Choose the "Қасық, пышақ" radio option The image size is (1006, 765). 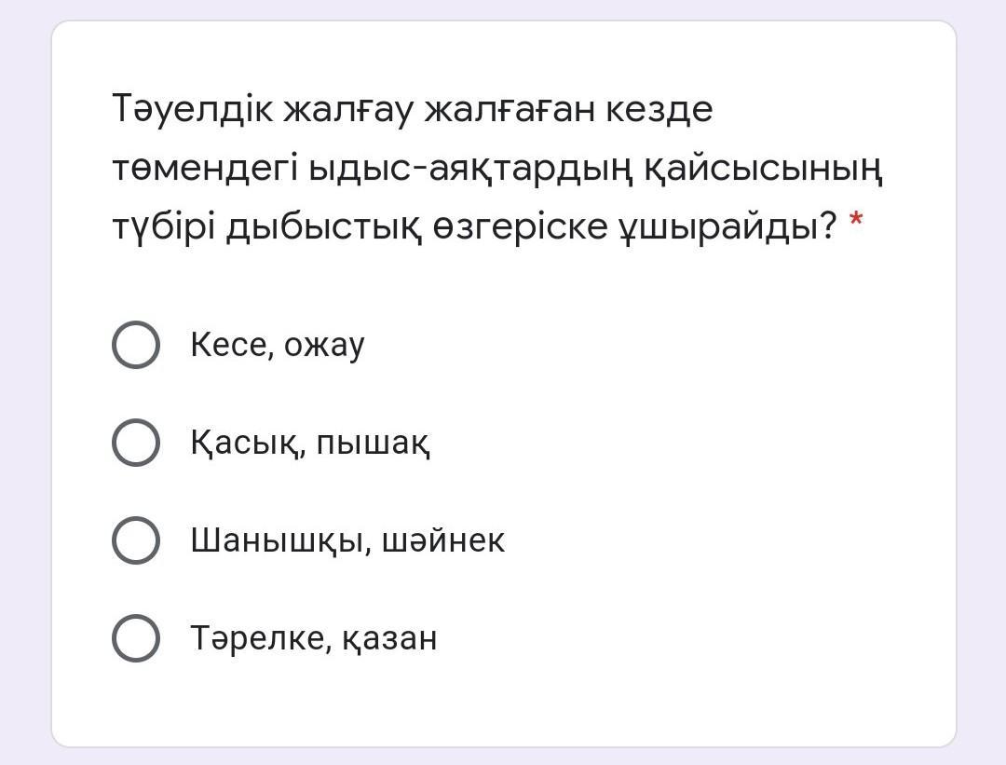(135, 442)
